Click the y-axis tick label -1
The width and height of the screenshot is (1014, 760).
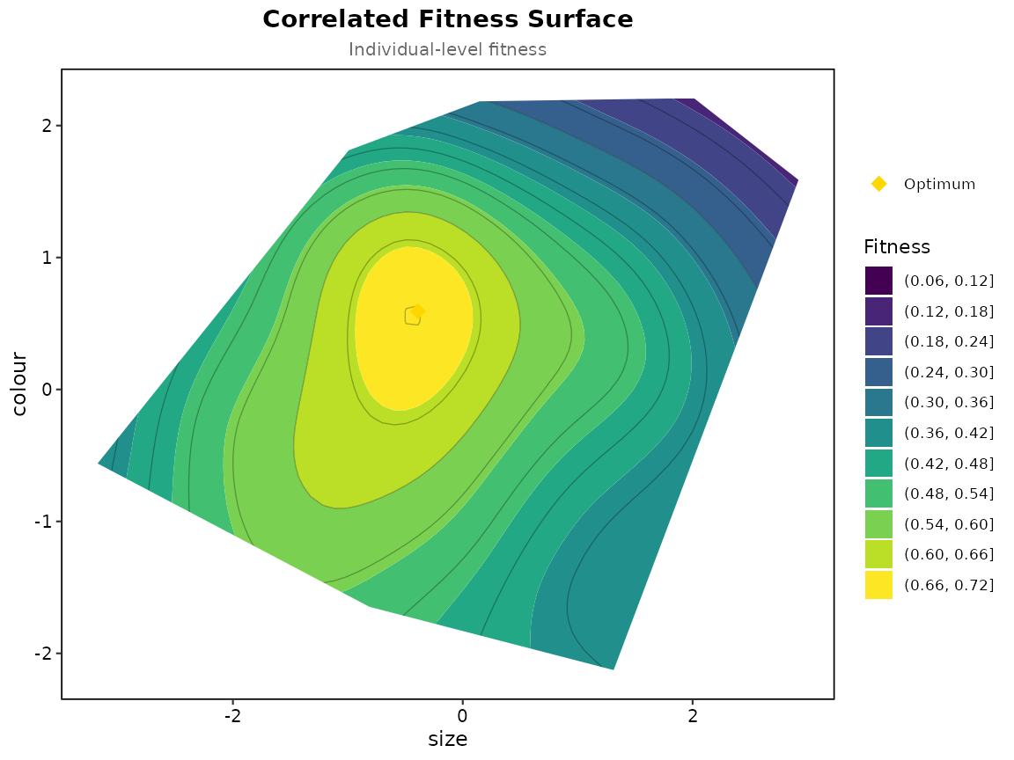(x=43, y=522)
